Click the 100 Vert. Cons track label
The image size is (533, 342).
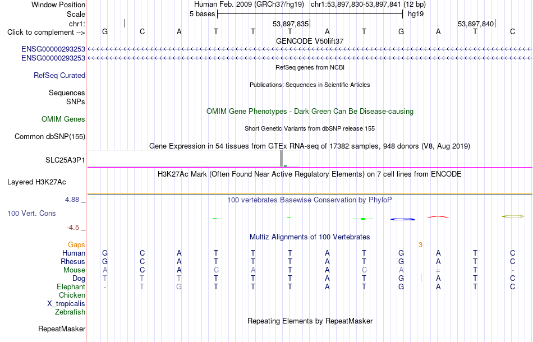tap(31, 213)
